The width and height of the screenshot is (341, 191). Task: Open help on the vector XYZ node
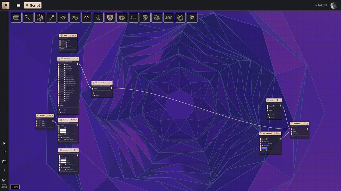47,115
